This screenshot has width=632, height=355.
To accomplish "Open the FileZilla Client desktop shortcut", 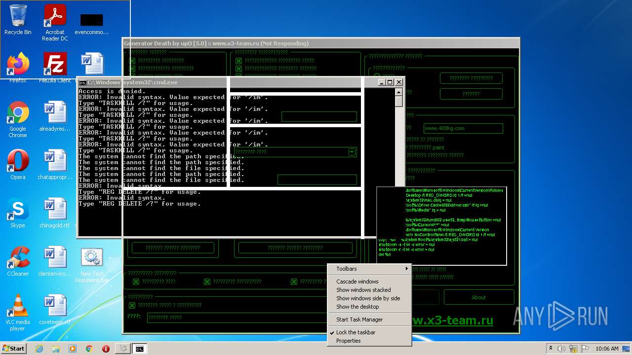I will (x=55, y=68).
